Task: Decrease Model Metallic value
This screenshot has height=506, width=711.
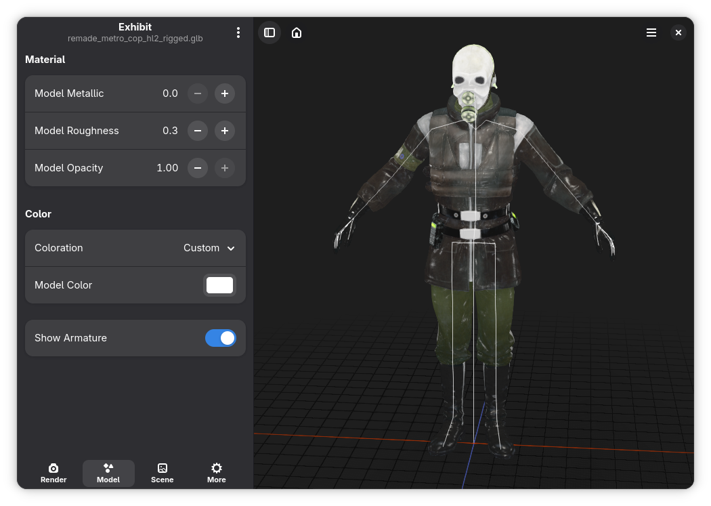Action: coord(198,93)
